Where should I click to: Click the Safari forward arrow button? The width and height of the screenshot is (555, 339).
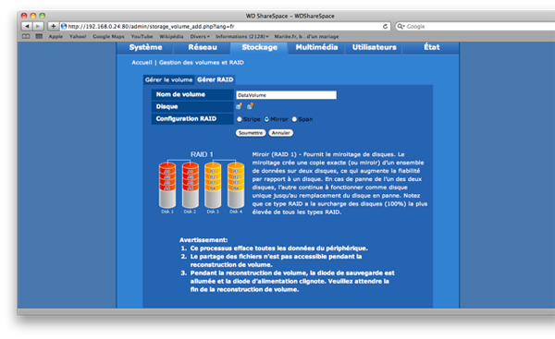[38, 26]
